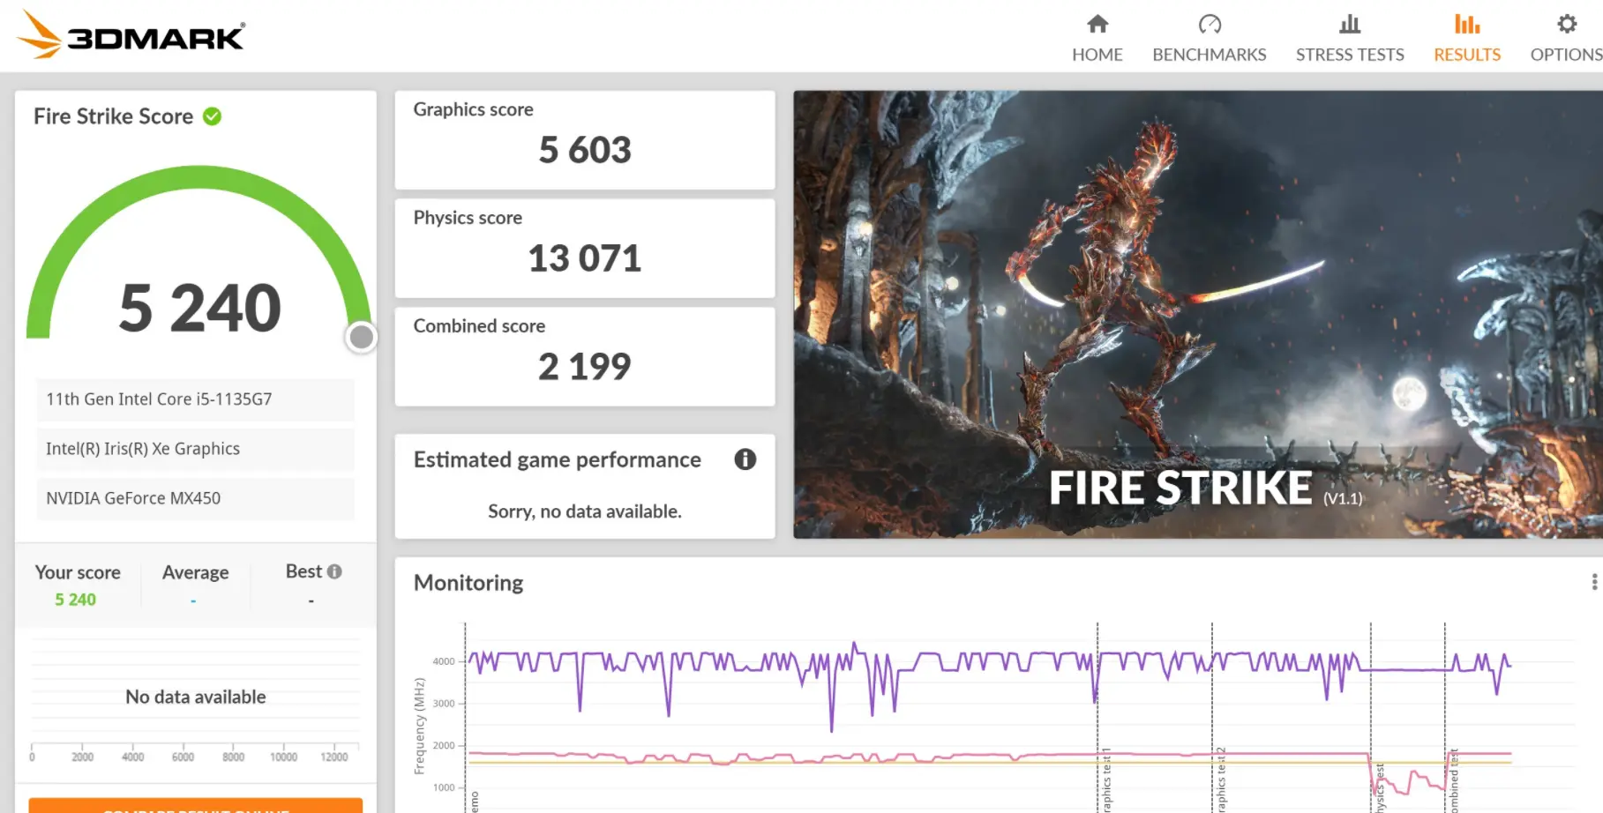Click Your score value 5 240
Screen dimensions: 1603x813
[x=76, y=600]
